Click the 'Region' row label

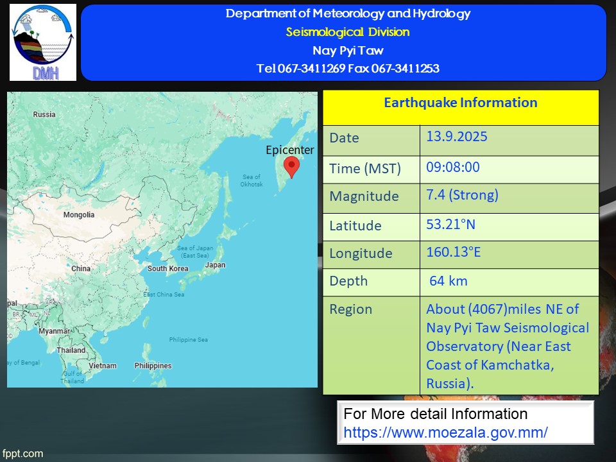point(350,309)
